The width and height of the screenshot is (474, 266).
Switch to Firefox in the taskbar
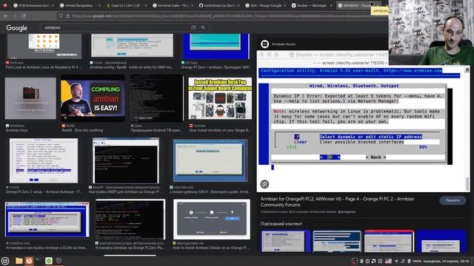(29, 261)
